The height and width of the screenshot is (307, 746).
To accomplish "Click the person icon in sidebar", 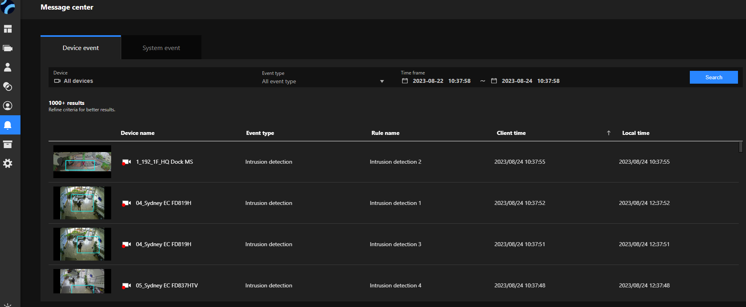I will [x=8, y=67].
